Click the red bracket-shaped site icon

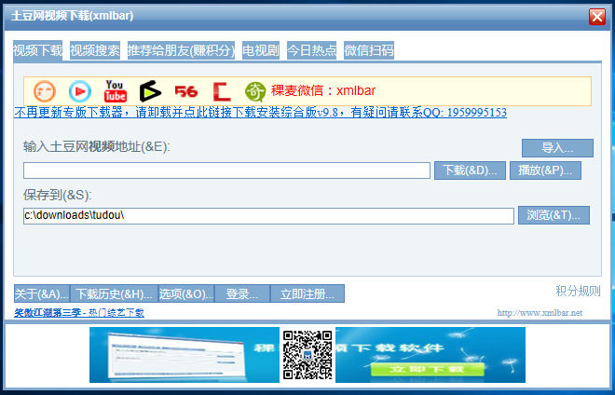click(x=222, y=92)
